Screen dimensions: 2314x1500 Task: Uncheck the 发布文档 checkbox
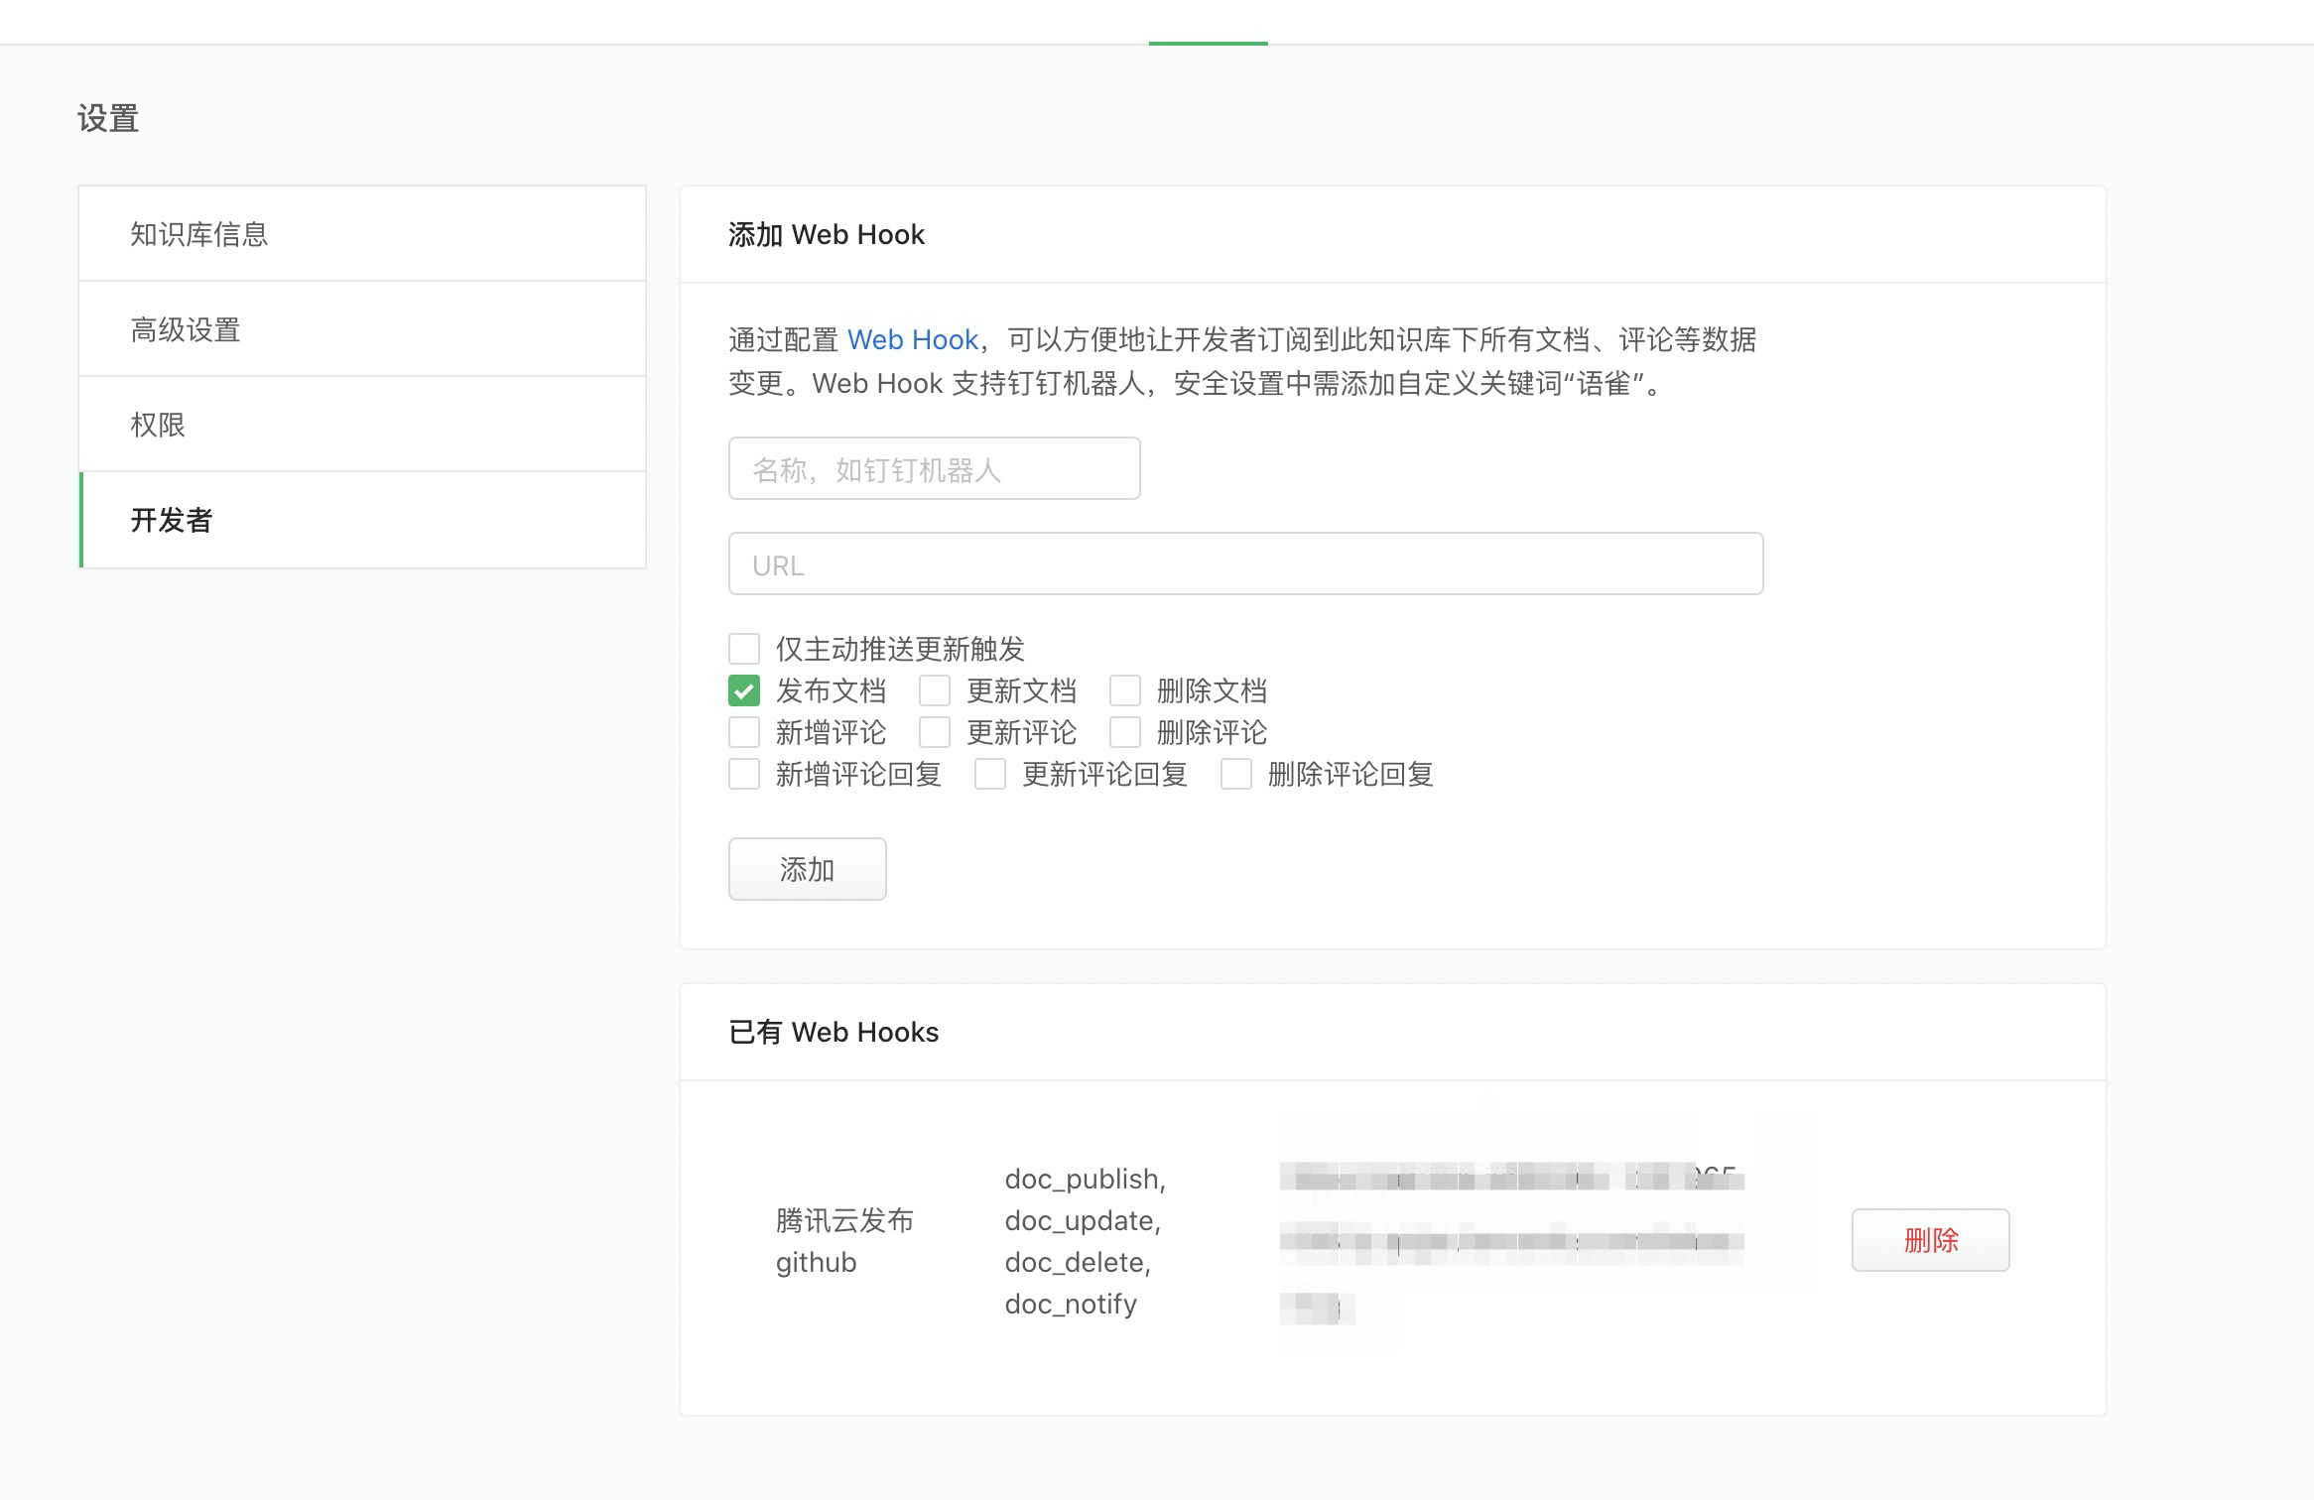744,690
